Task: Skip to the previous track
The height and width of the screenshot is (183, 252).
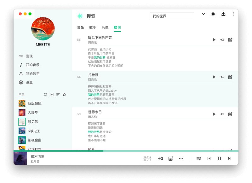Action: pos(209,159)
